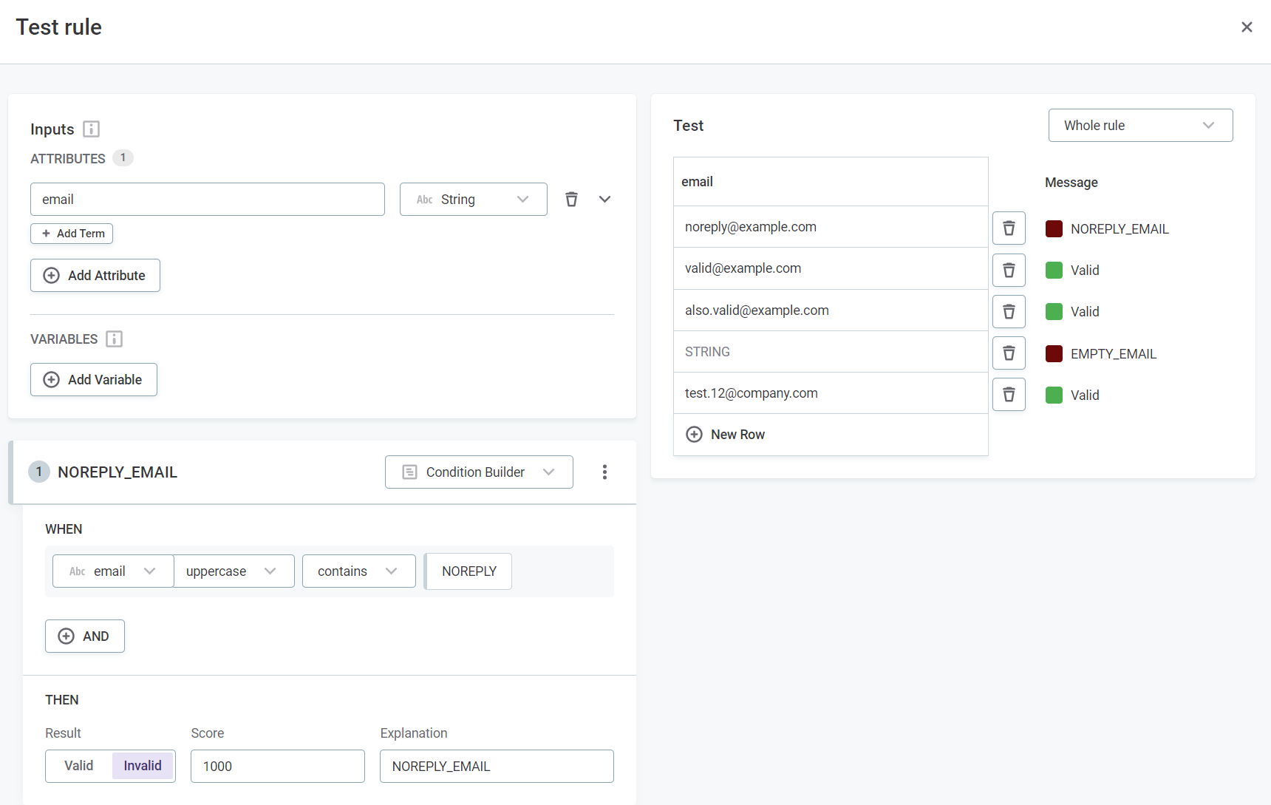Screen dimensions: 1271x805
Task: Click the Variables info icon
Action: pos(114,339)
